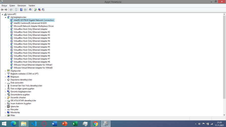This screenshot has height=127, width=226.
Task: Expand the Piller node
Action: [x=6, y=115]
